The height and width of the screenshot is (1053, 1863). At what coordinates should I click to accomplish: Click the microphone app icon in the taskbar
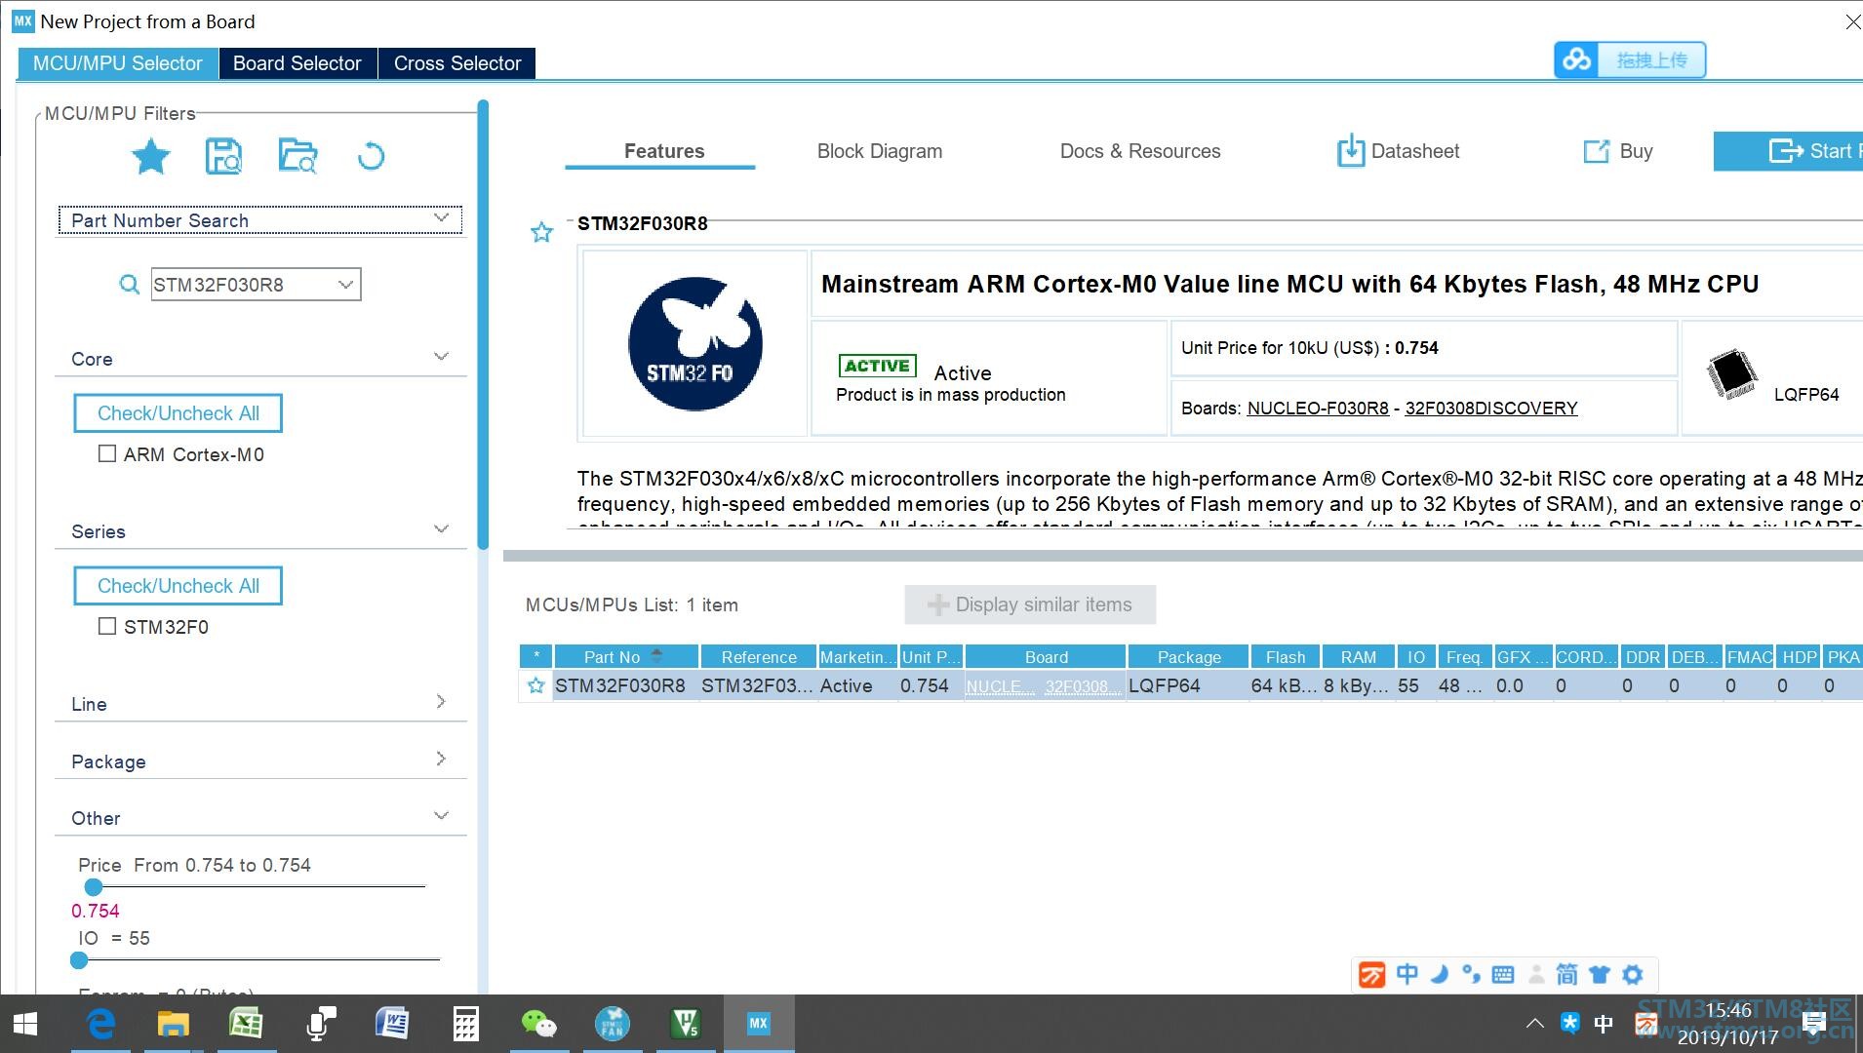coord(320,1024)
